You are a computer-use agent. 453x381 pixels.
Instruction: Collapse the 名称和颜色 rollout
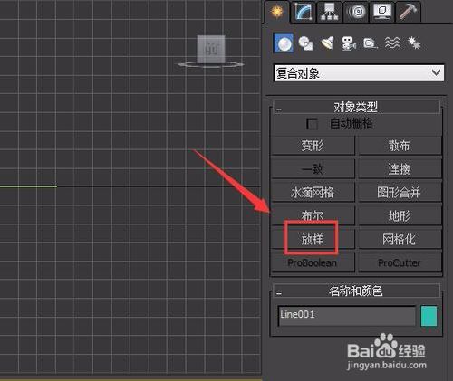(356, 291)
